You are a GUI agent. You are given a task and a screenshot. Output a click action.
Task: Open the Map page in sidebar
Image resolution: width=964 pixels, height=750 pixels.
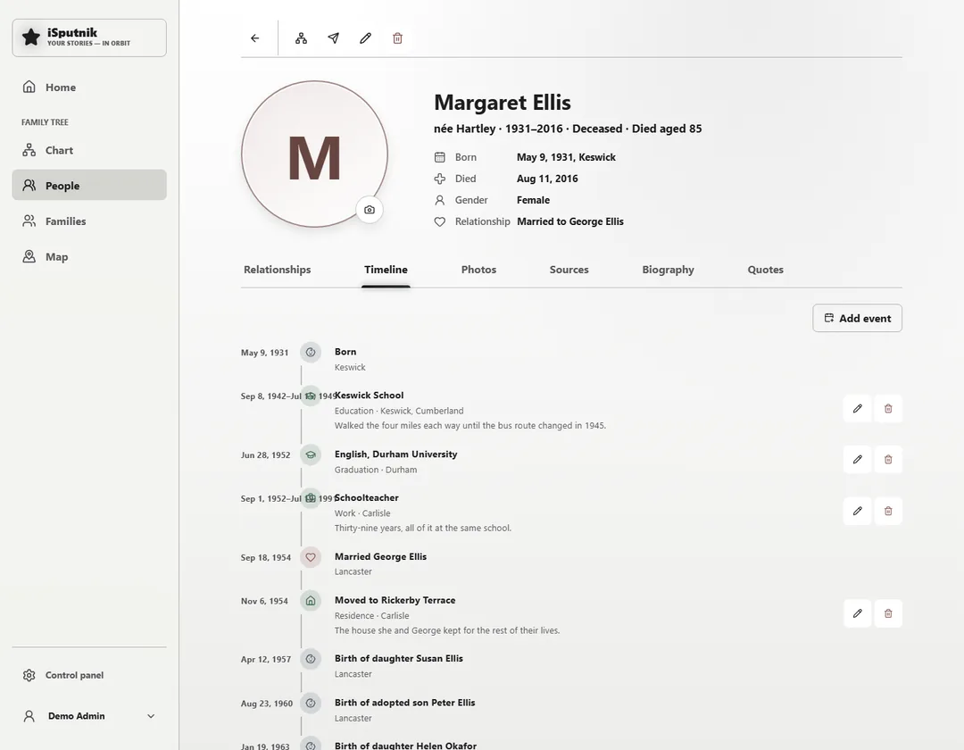tap(89, 257)
